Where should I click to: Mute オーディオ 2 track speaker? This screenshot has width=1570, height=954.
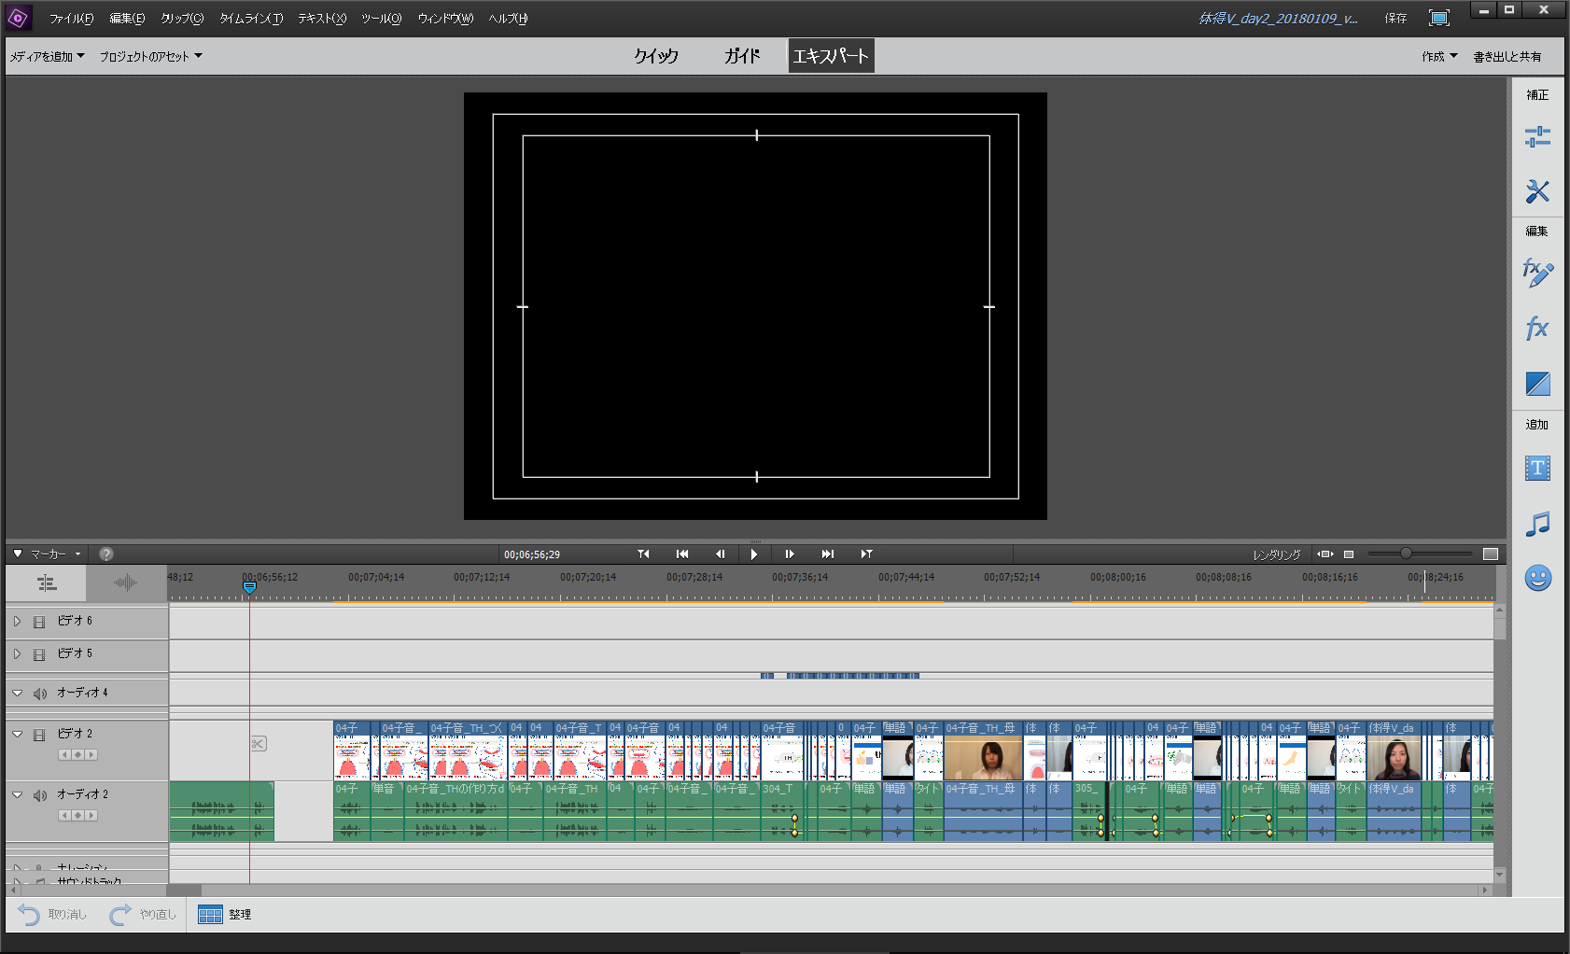tap(40, 795)
